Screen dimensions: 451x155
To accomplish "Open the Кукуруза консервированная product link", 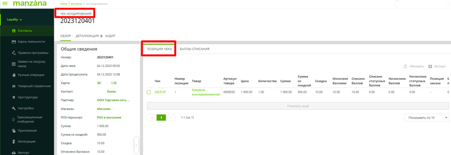I will click(x=205, y=92).
